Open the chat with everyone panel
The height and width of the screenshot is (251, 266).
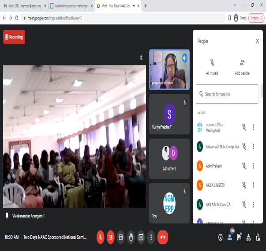coord(239,237)
